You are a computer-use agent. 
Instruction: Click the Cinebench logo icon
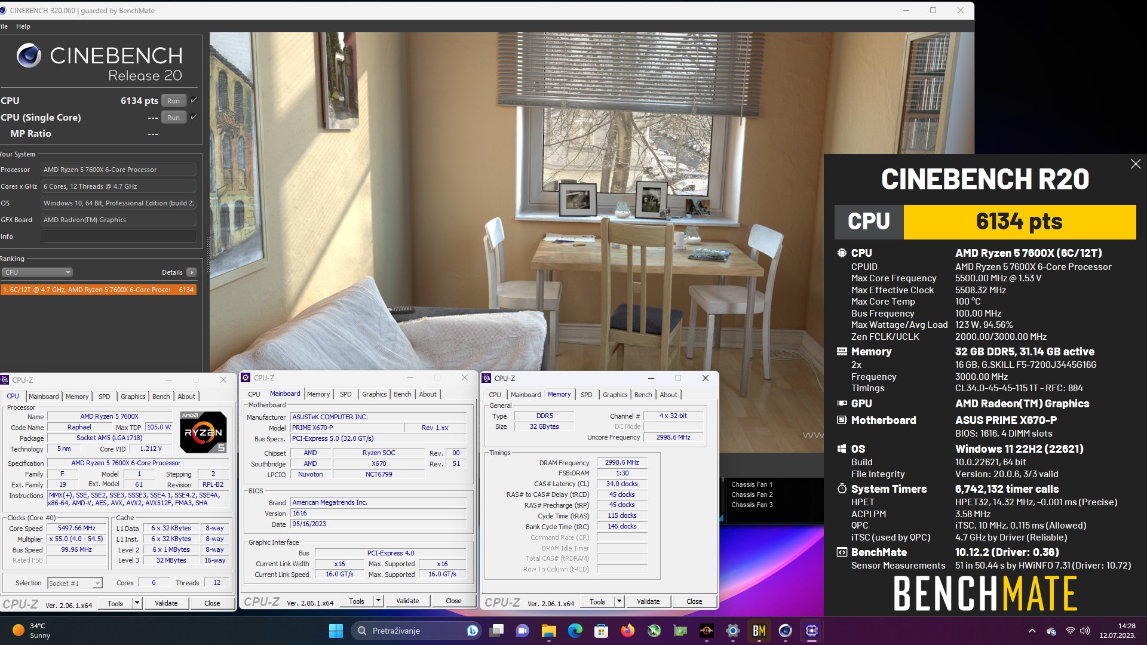click(29, 56)
